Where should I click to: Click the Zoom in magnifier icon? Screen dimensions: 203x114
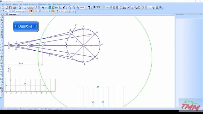point(78,8)
